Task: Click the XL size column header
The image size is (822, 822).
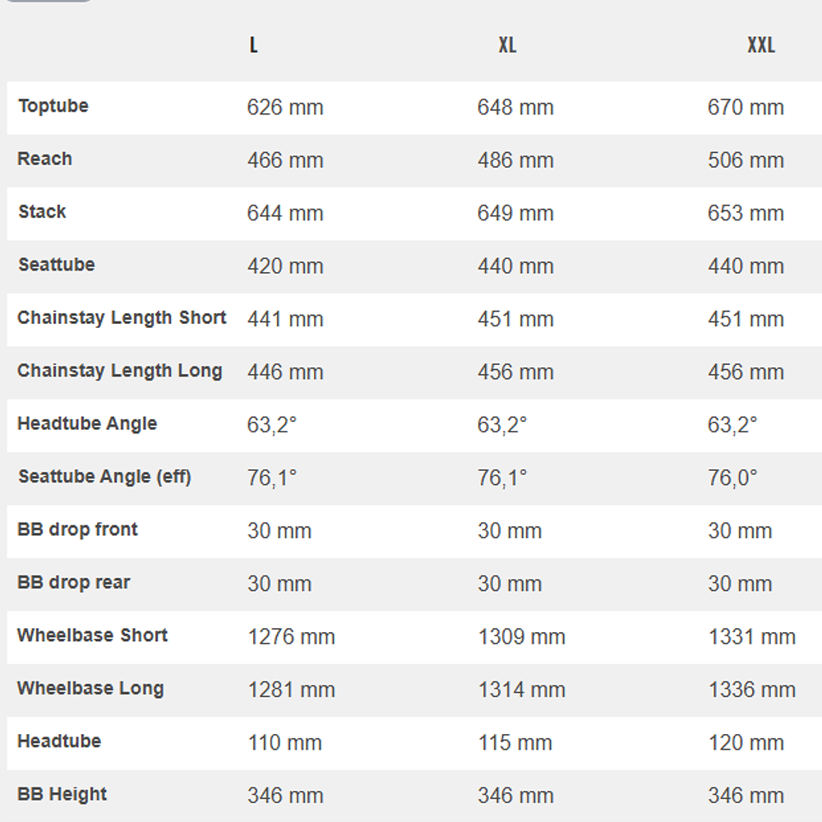Action: (507, 45)
